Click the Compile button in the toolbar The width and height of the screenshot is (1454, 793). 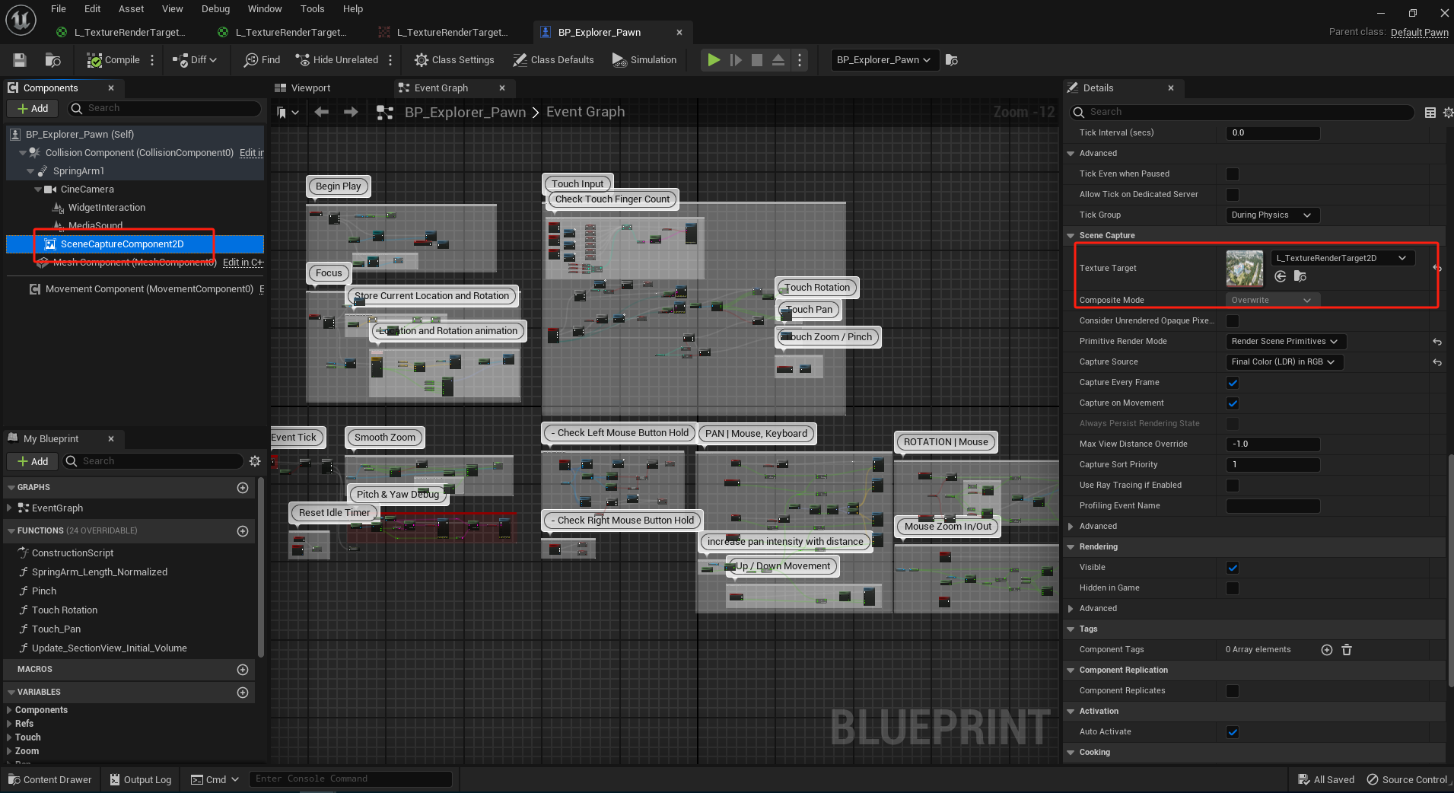(113, 59)
